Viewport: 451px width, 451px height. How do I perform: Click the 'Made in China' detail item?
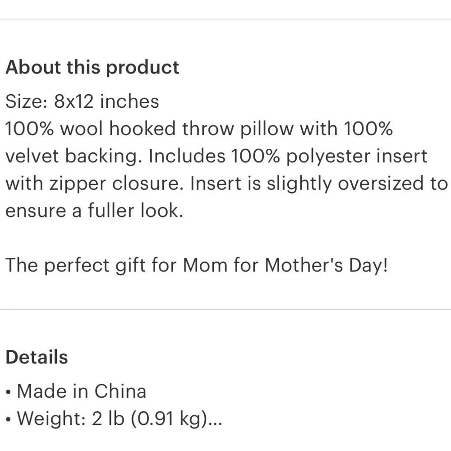click(82, 391)
